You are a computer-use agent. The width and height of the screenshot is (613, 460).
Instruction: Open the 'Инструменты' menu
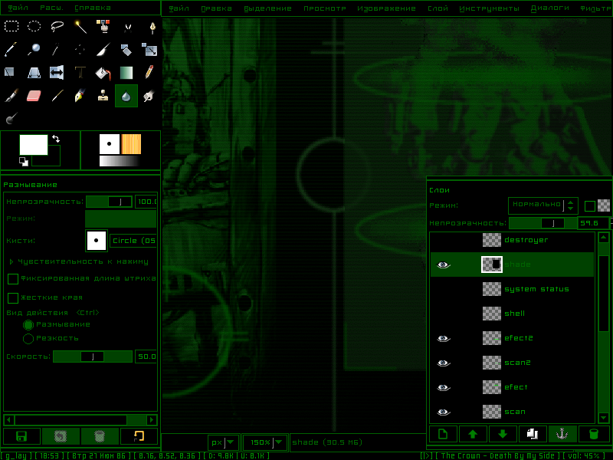point(489,8)
